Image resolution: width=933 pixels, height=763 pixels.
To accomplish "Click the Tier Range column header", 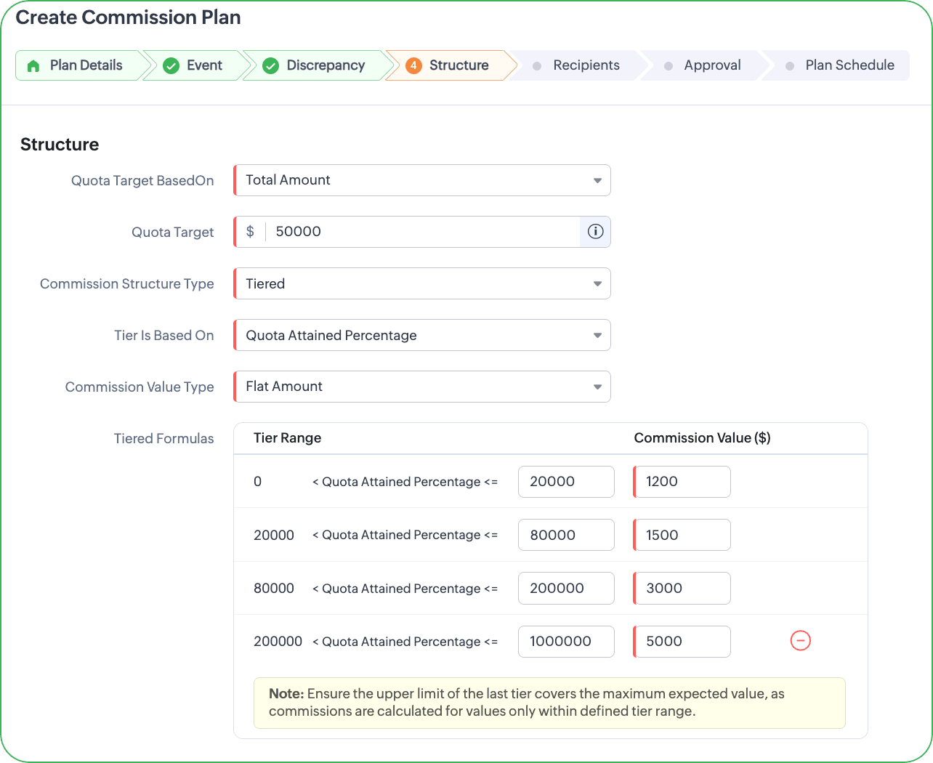I will [287, 438].
